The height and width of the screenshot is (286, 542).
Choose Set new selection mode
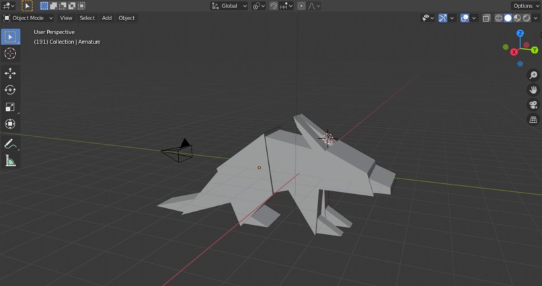[x=44, y=5]
